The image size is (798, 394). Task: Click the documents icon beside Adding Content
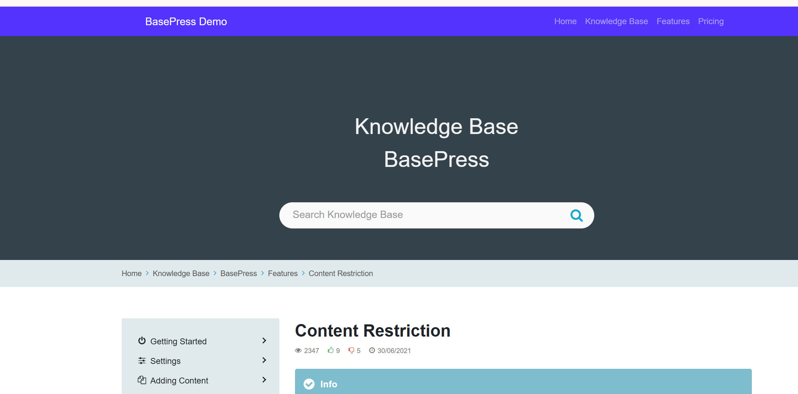(x=142, y=380)
